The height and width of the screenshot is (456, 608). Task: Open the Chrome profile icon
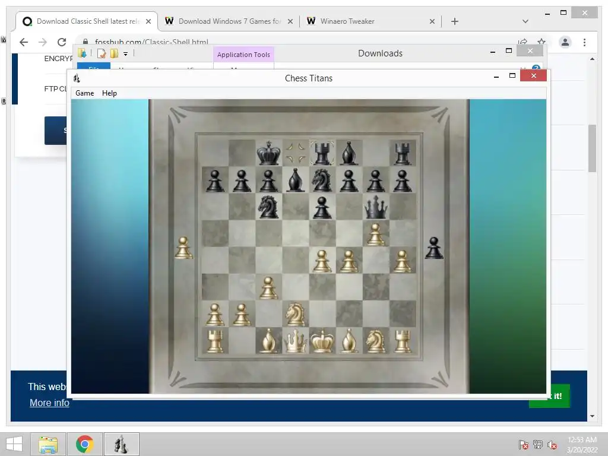tap(565, 42)
